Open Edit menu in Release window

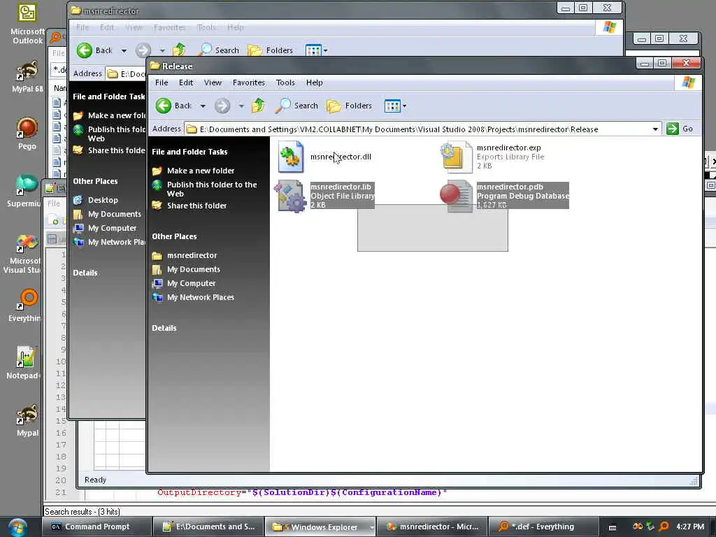(x=186, y=83)
